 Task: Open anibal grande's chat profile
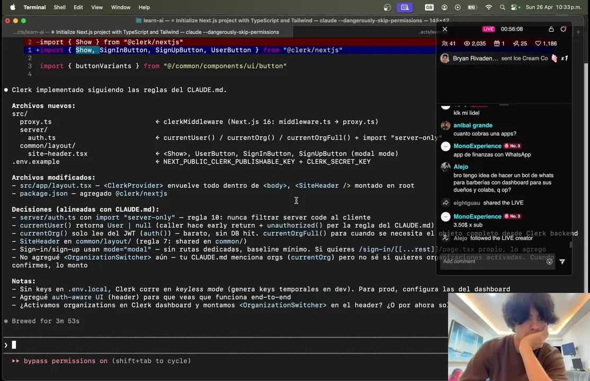coord(472,125)
